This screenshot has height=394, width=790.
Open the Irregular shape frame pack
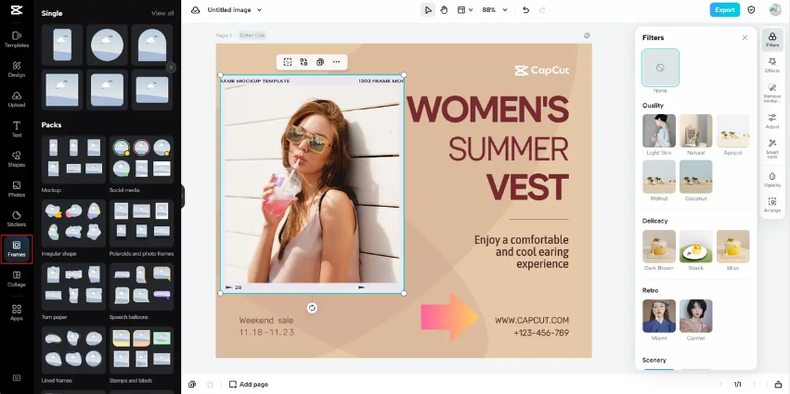[x=73, y=223]
